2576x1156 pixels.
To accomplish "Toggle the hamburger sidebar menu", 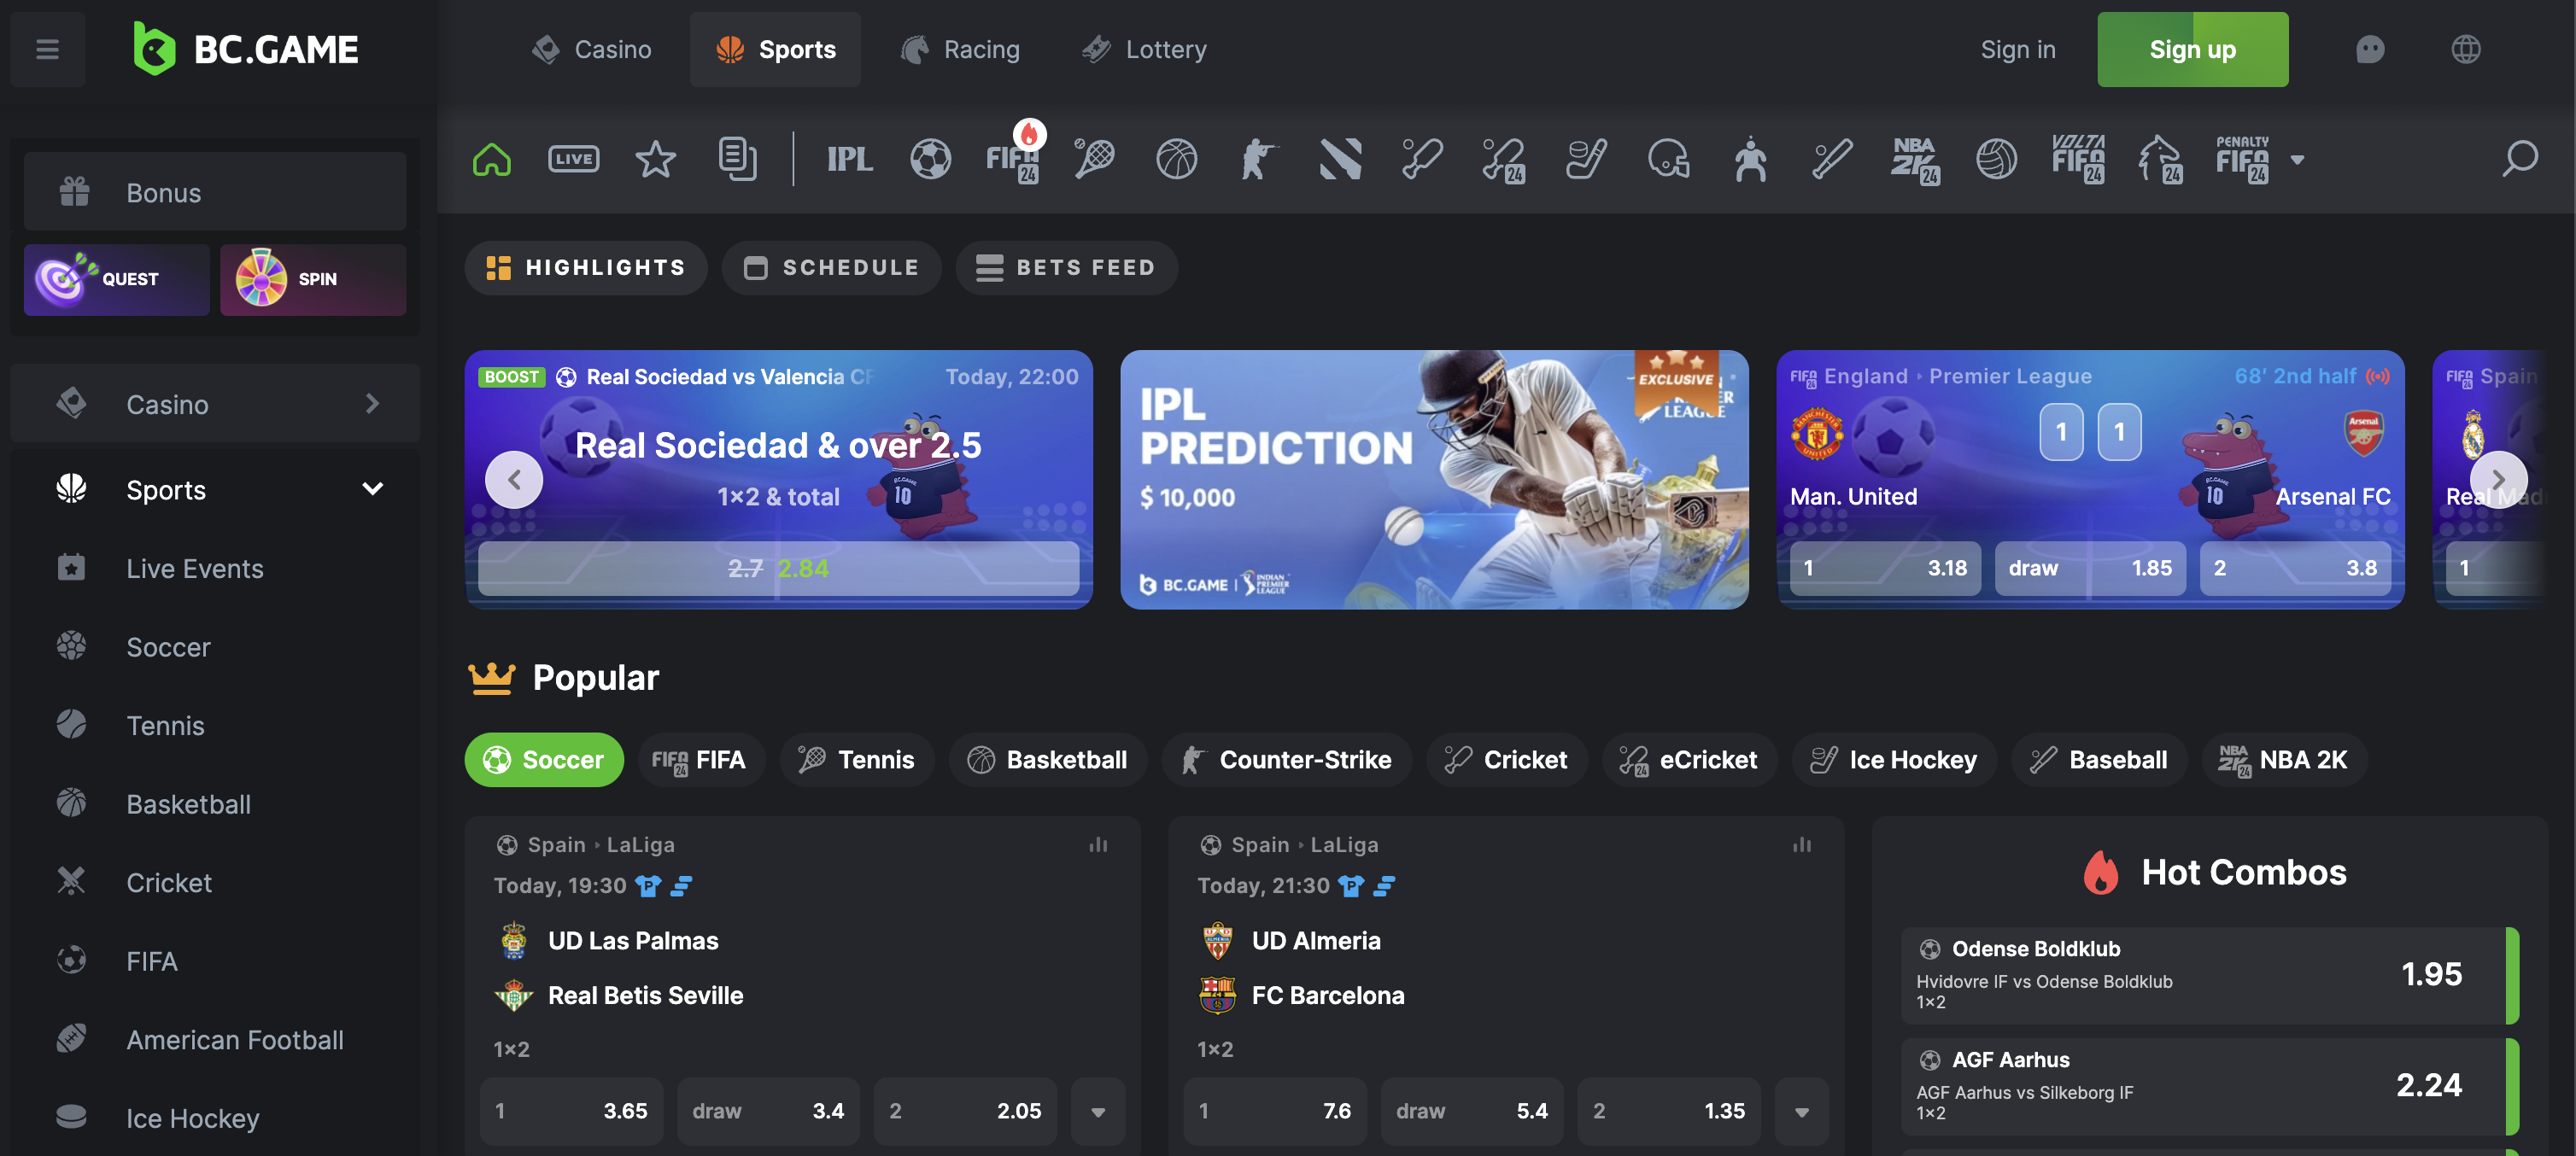I will [47, 49].
